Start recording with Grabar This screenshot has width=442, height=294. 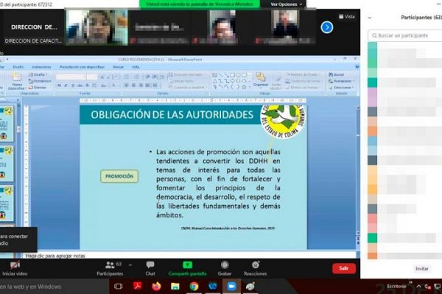224,265
